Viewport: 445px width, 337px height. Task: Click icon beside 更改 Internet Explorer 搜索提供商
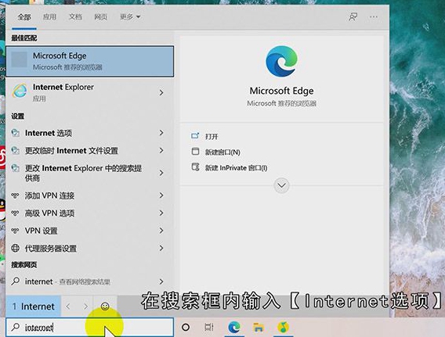pos(16,168)
